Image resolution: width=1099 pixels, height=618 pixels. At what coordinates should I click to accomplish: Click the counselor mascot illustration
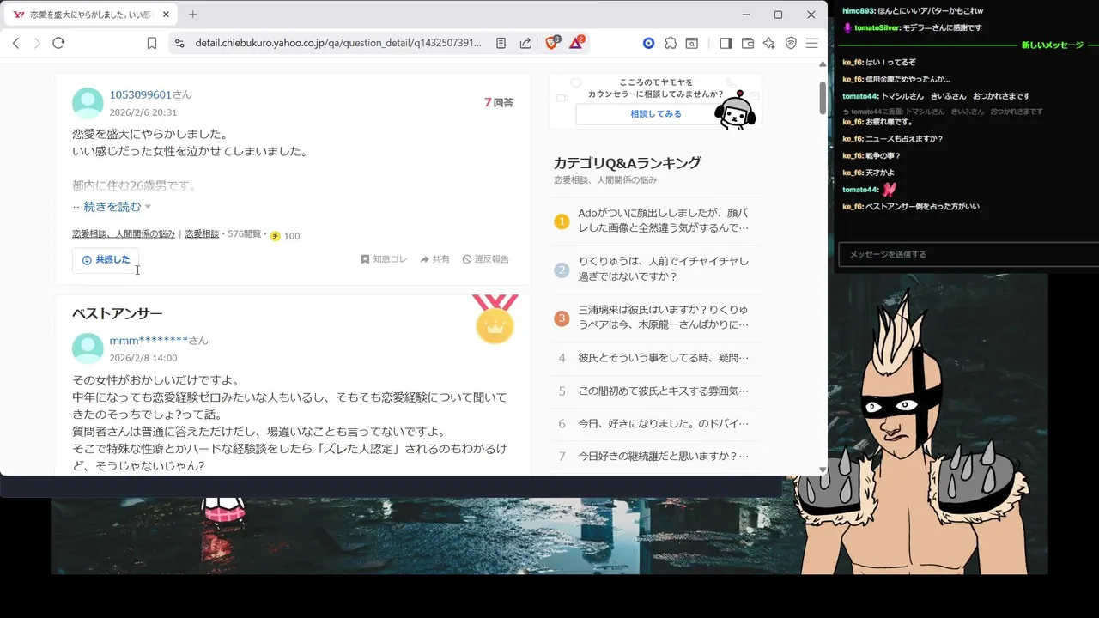click(735, 110)
